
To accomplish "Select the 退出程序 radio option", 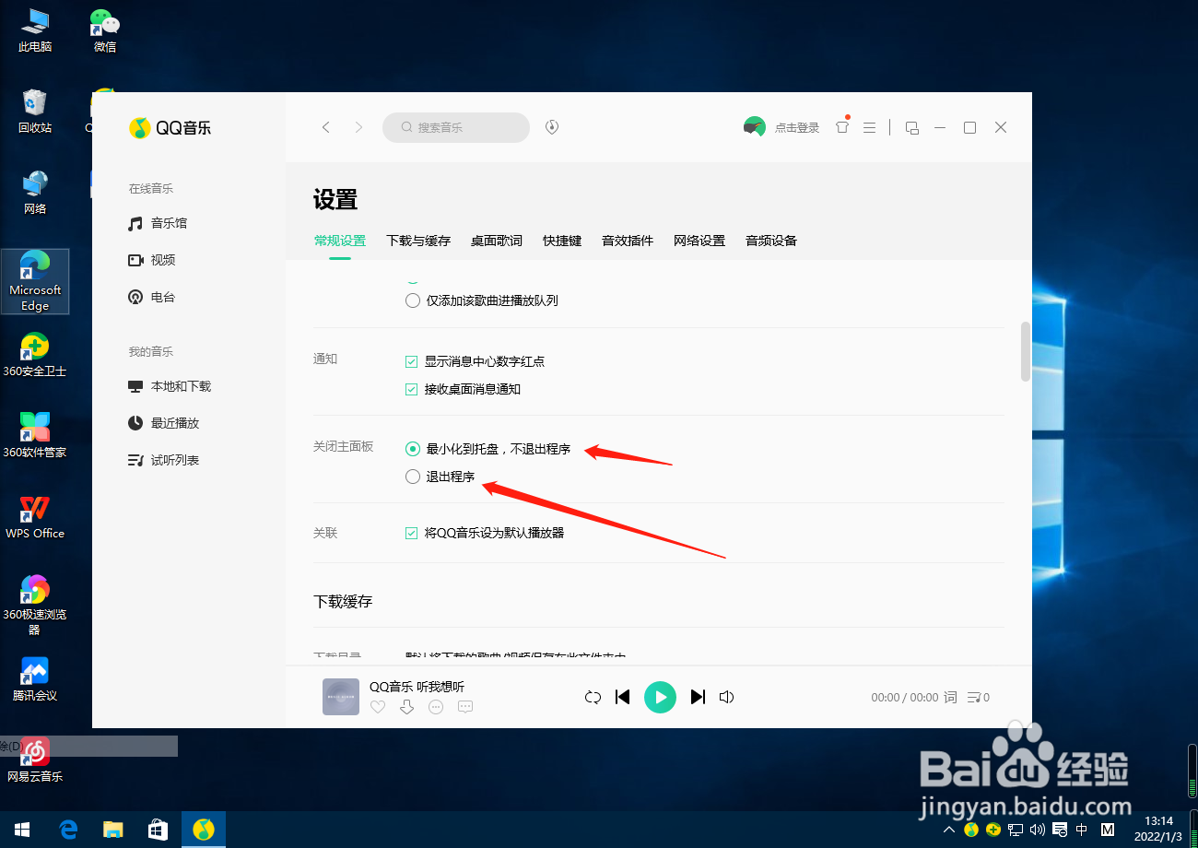I will pos(412,477).
